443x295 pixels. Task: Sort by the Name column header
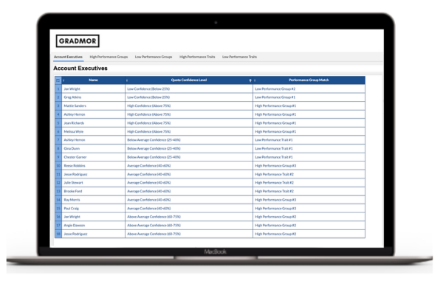(x=93, y=80)
